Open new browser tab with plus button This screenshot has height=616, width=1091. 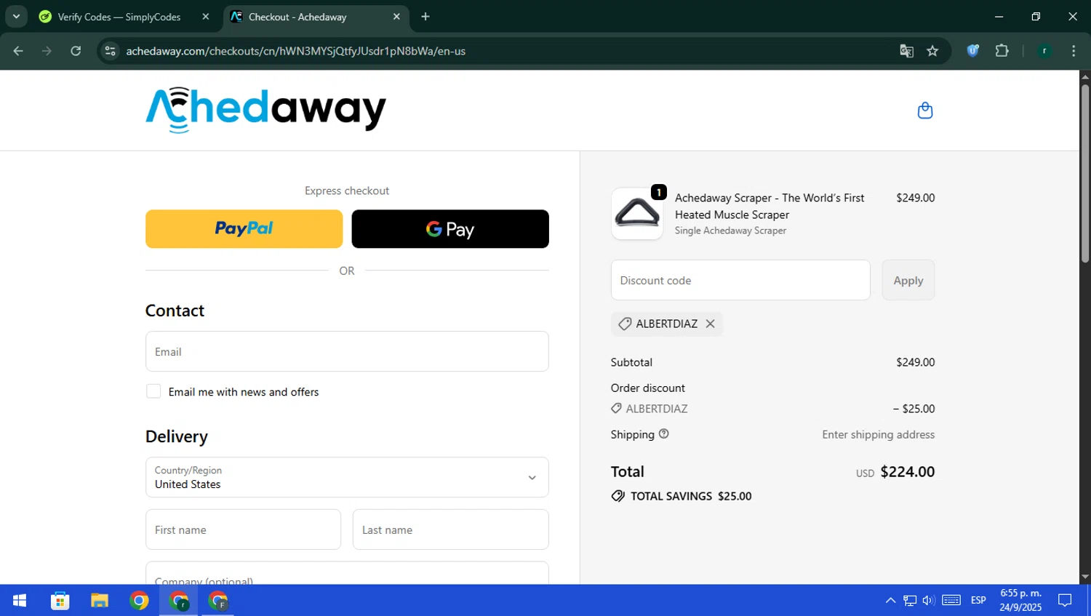click(x=425, y=17)
